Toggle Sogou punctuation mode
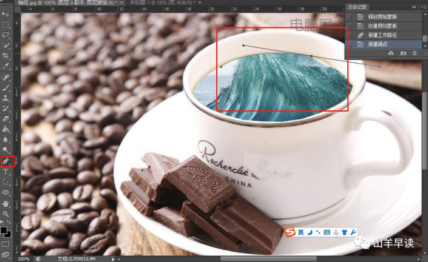Viewport: 428px width, 262px height. point(318,232)
